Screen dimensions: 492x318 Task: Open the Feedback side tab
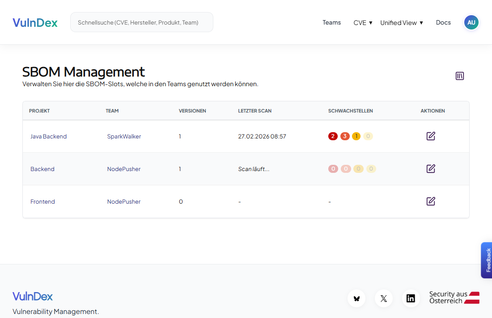(x=487, y=260)
